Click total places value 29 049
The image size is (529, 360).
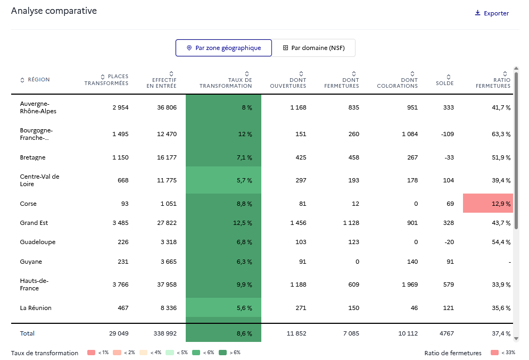[119, 333]
